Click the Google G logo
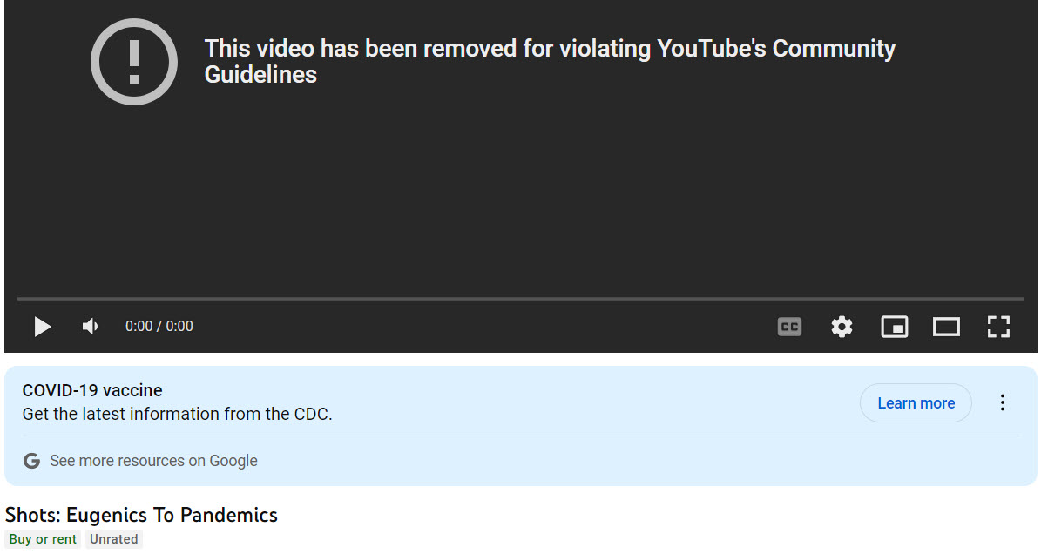This screenshot has width=1041, height=554. click(31, 461)
